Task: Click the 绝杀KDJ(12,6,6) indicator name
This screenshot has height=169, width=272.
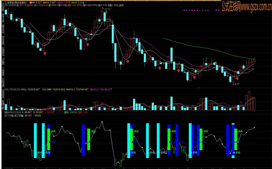Action: (13, 112)
